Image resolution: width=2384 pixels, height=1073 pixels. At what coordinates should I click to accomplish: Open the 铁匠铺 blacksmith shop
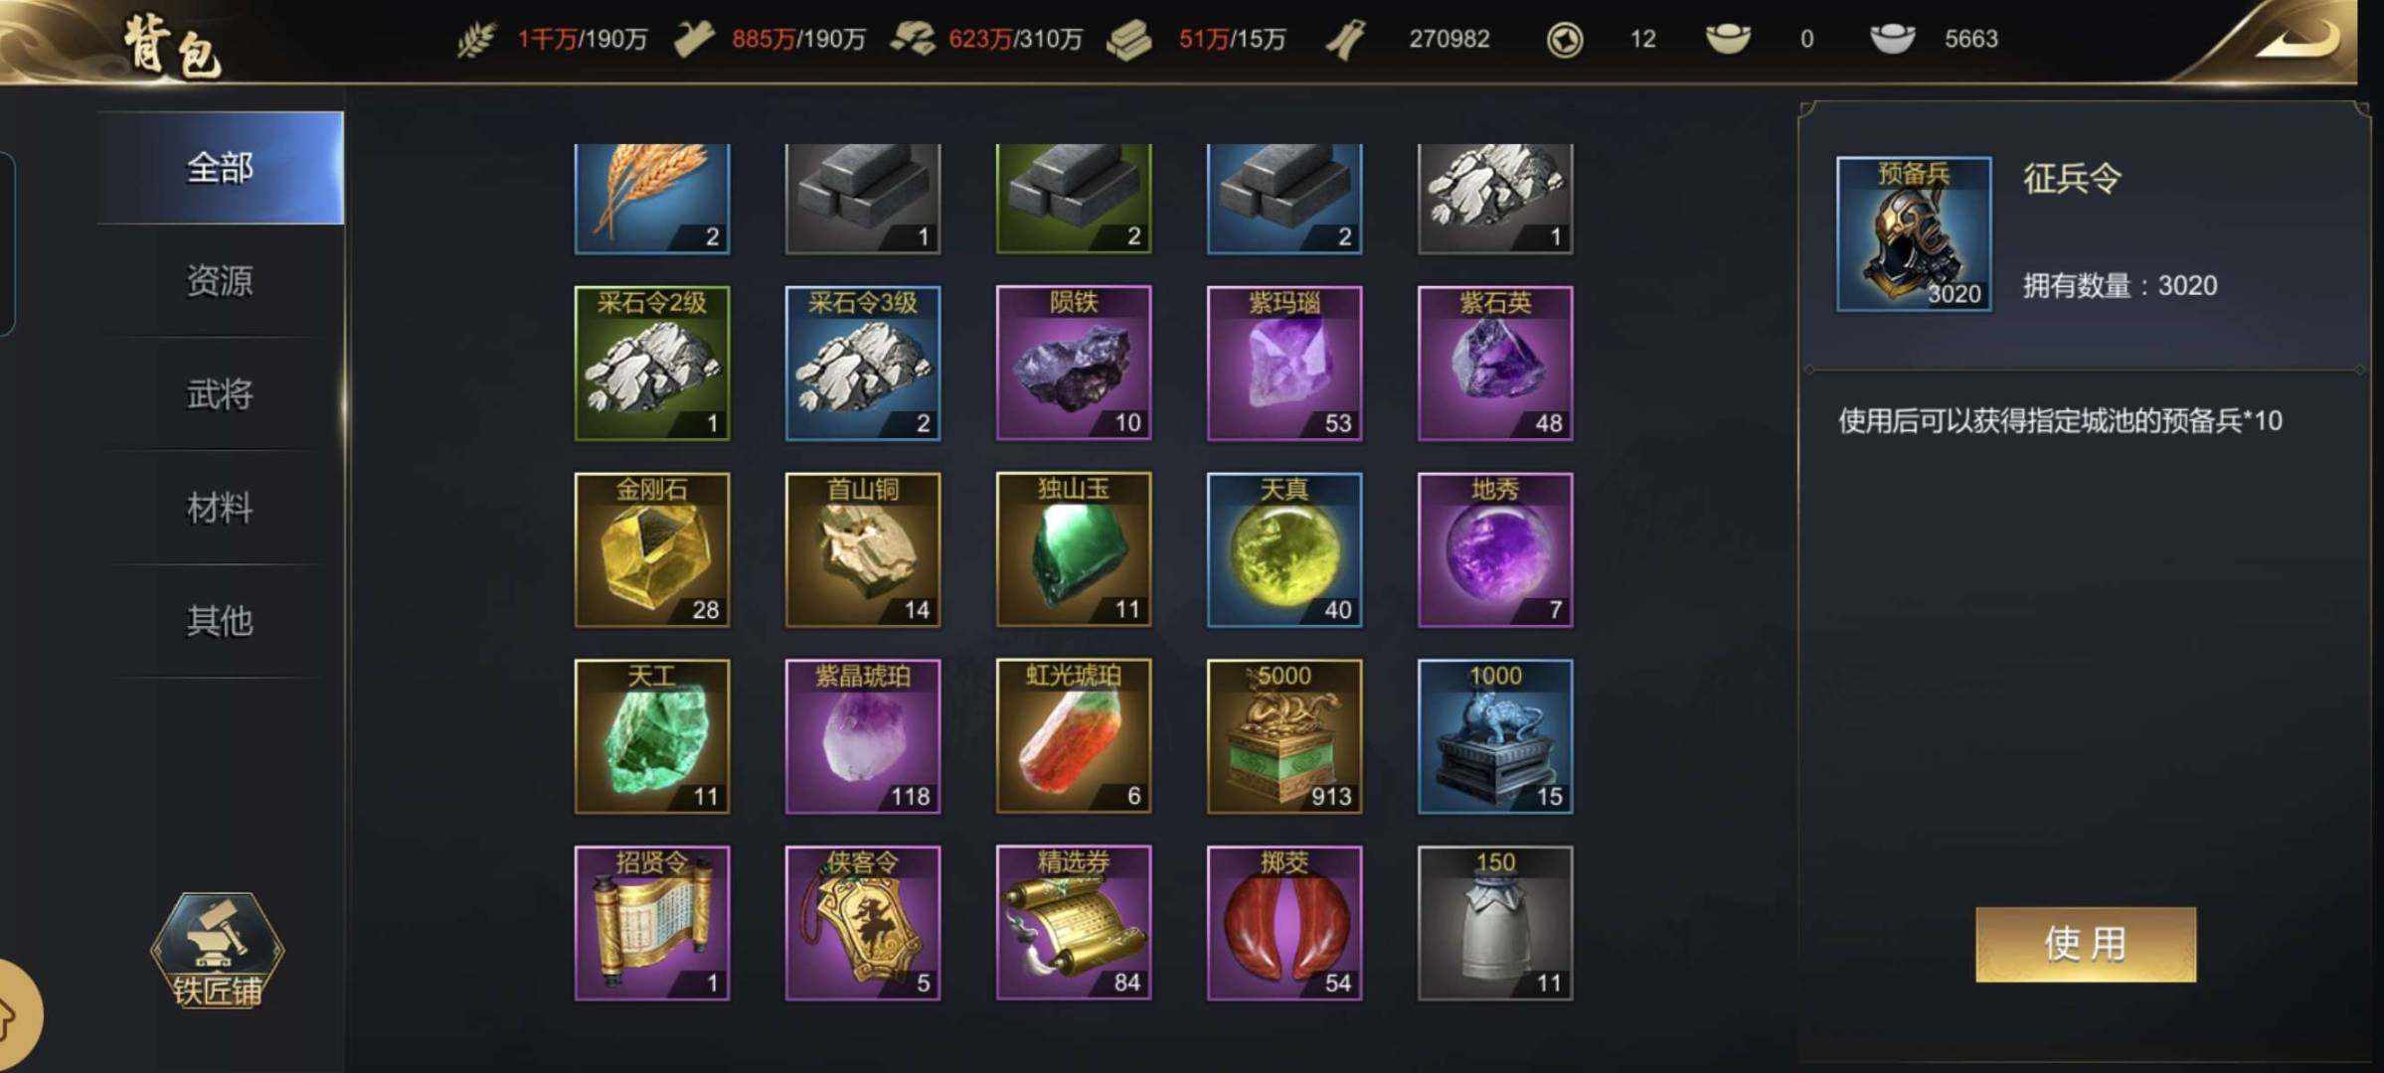click(218, 951)
